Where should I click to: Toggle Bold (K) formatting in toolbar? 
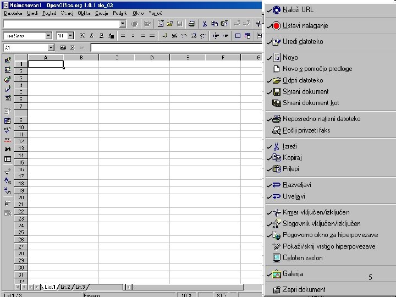pos(82,36)
